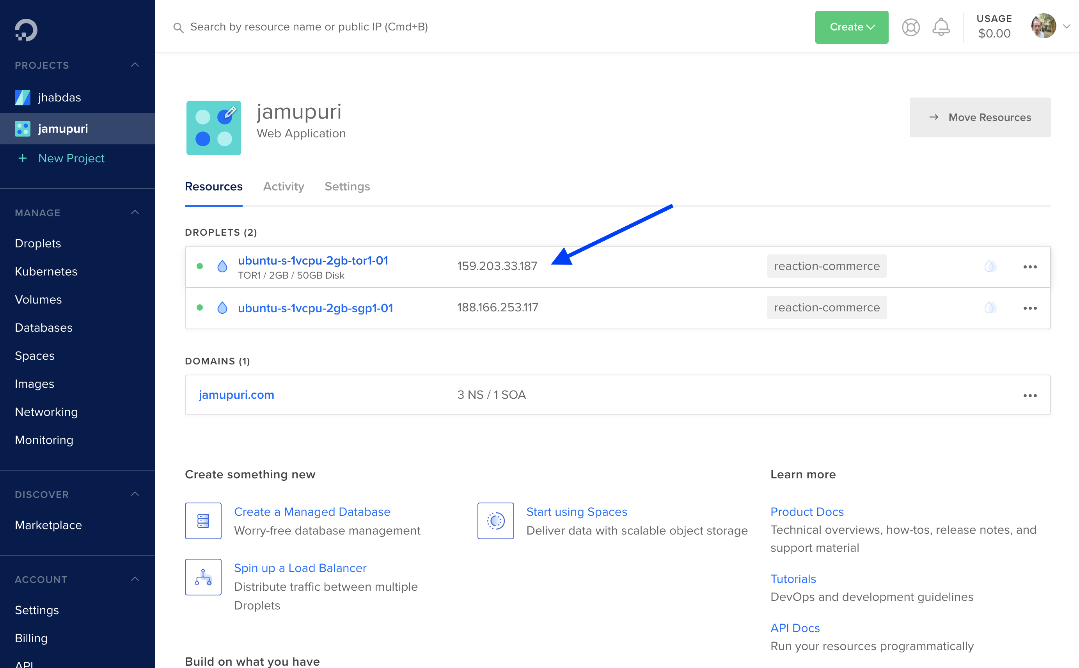Collapse the Discover section
1079x668 pixels.
point(135,494)
